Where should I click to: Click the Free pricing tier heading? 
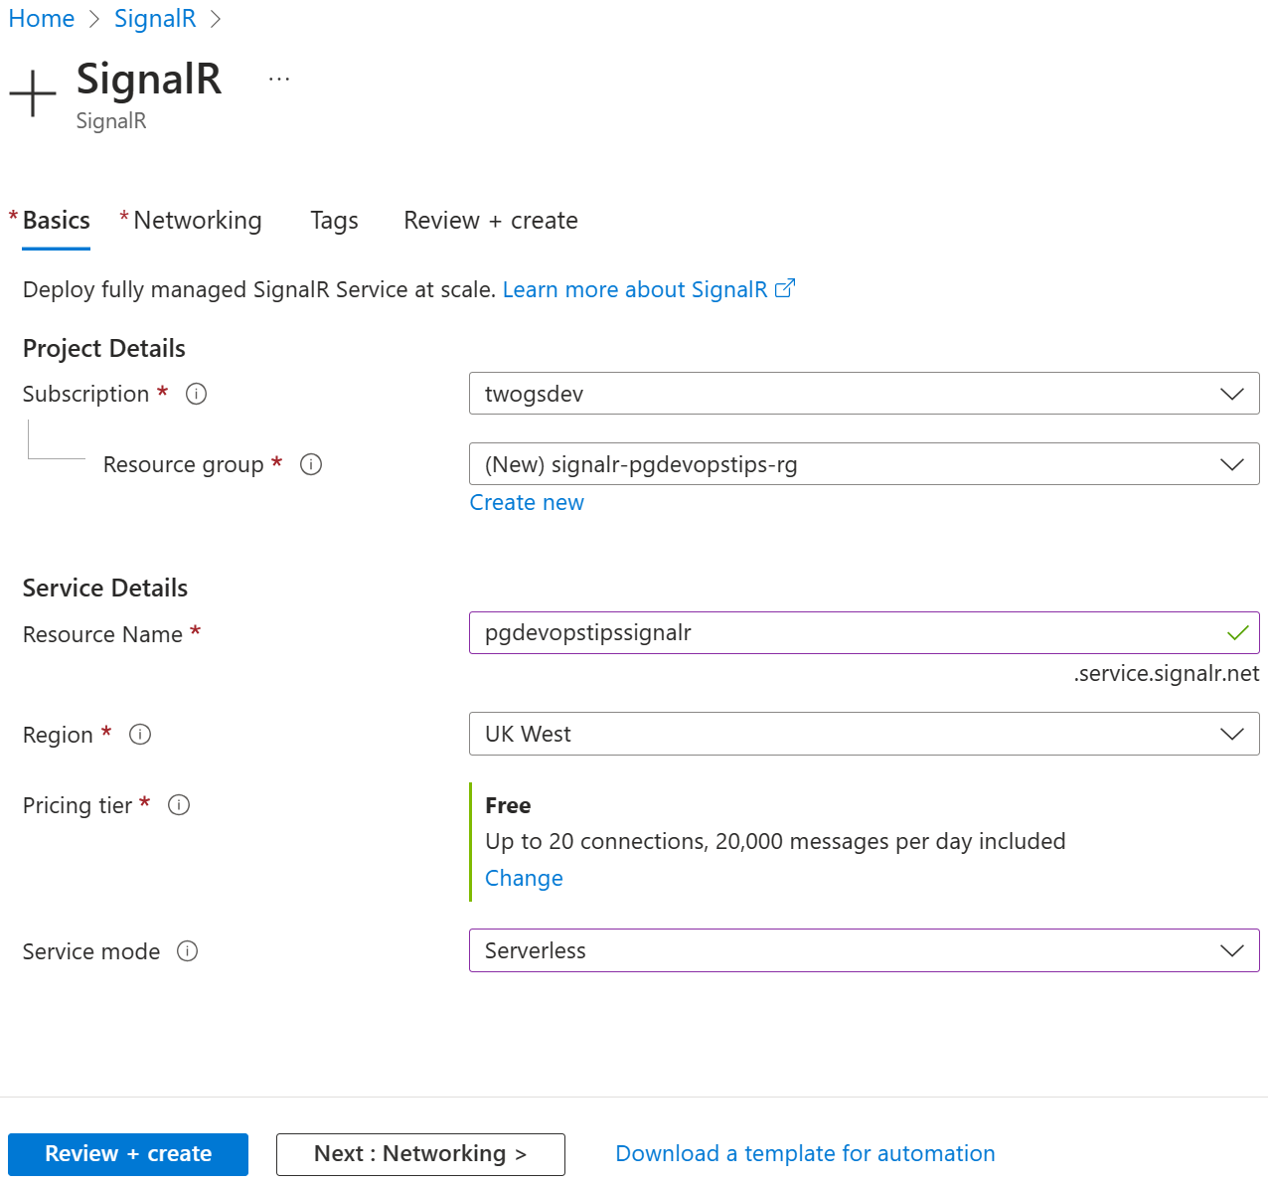(x=508, y=805)
